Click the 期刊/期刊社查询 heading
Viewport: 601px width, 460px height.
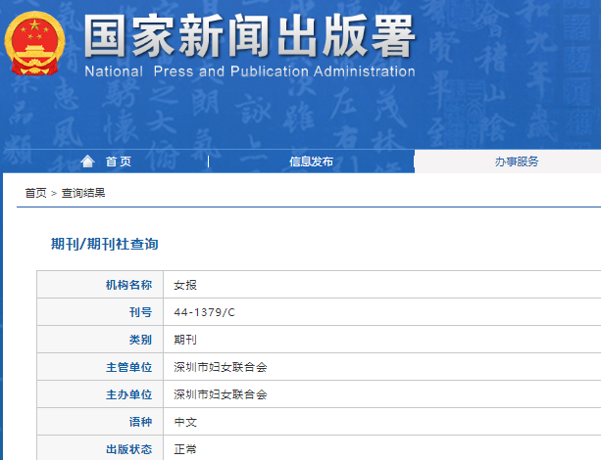[104, 244]
